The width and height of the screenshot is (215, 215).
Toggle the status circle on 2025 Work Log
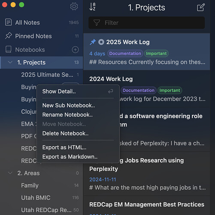coord(101,42)
